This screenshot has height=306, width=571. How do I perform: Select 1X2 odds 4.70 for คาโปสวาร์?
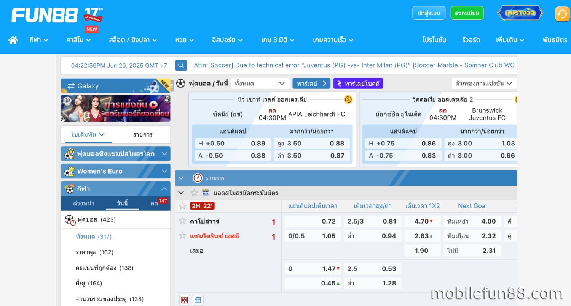pyautogui.click(x=423, y=221)
